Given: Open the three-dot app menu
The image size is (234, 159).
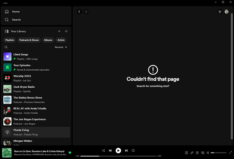Looking at the screenshot, I should point(5,3).
